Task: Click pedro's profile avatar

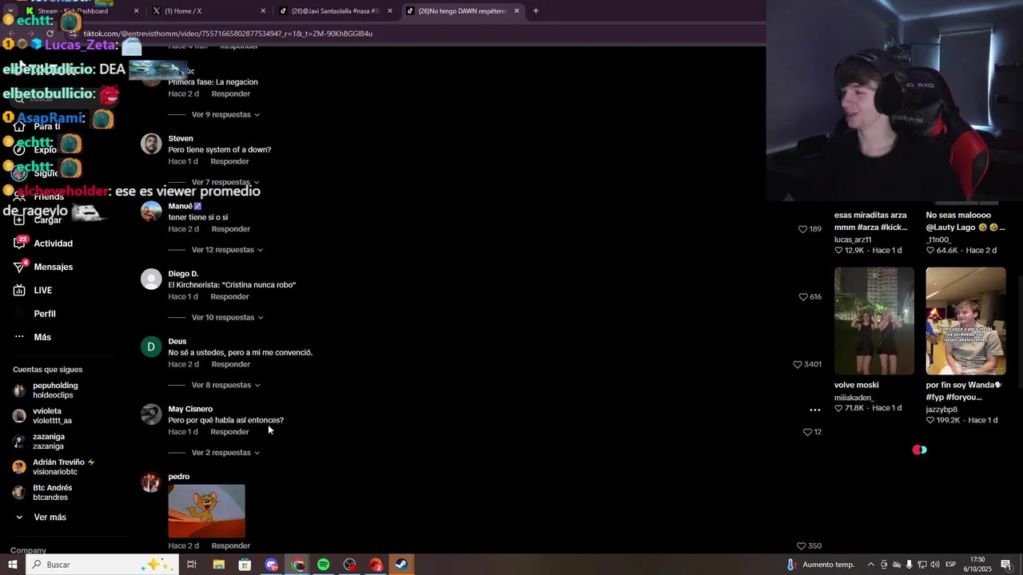Action: [x=151, y=482]
